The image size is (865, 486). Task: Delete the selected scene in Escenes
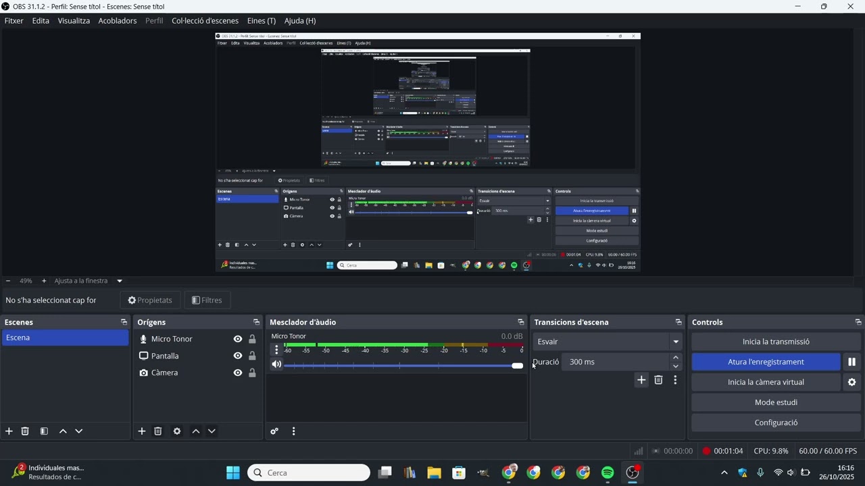pyautogui.click(x=25, y=431)
